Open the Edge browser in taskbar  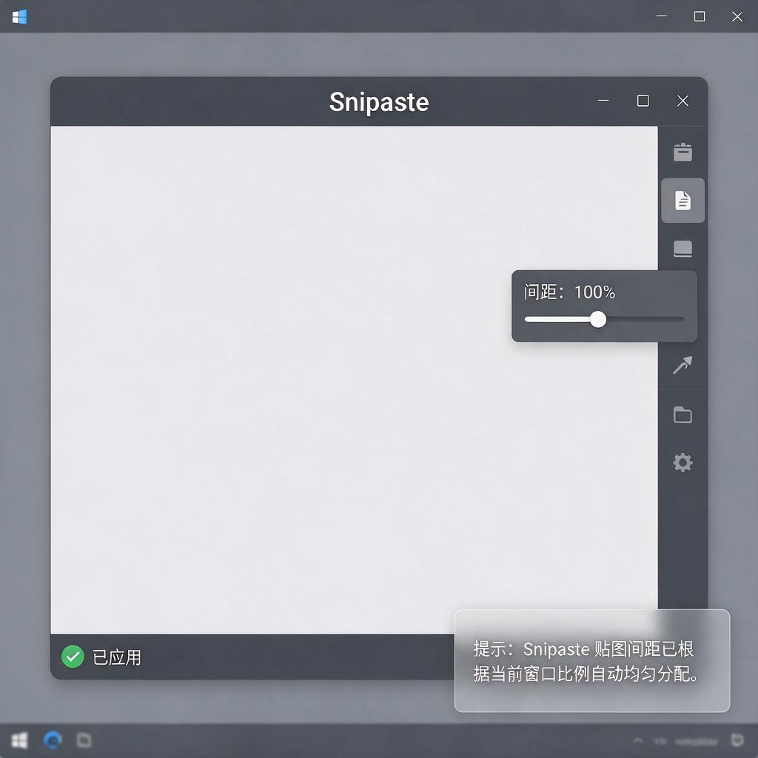[53, 740]
